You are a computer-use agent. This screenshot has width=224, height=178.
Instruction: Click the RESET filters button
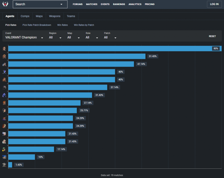pyautogui.click(x=212, y=36)
